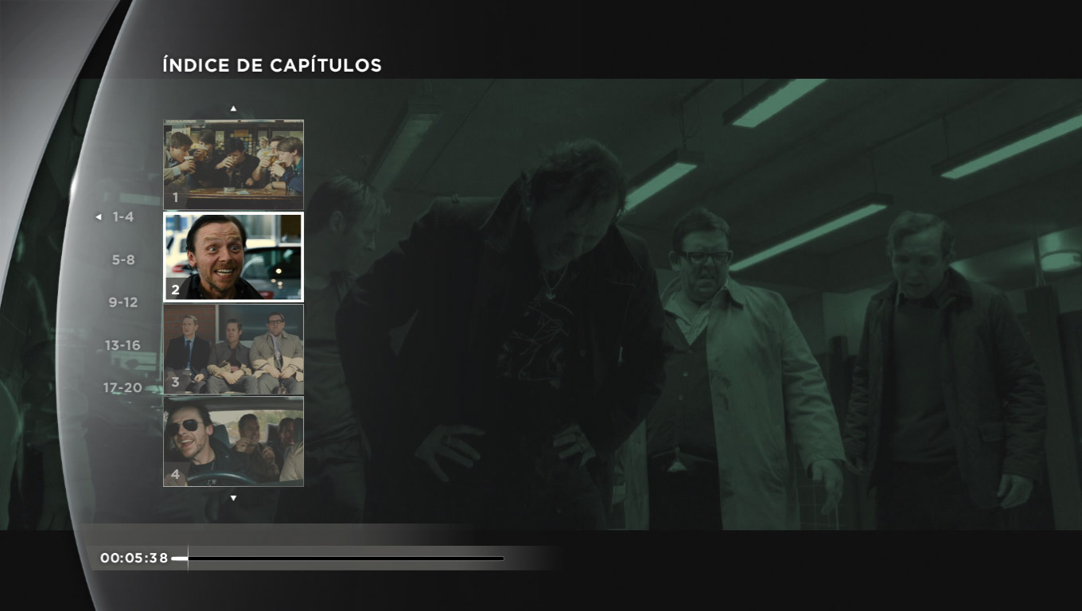Screen dimensions: 1082x611
Task: Click the down arrow below chapter thumbnails
Action: pos(233,499)
